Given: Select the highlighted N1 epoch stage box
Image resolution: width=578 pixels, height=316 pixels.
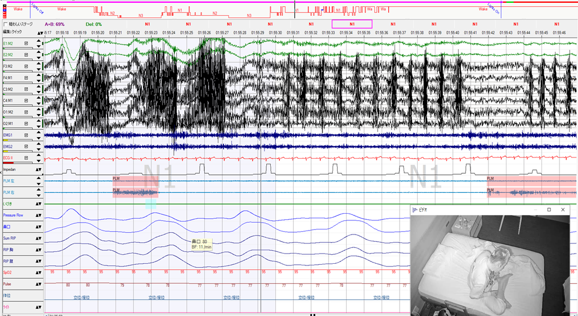Looking at the screenshot, I should click(x=352, y=24).
